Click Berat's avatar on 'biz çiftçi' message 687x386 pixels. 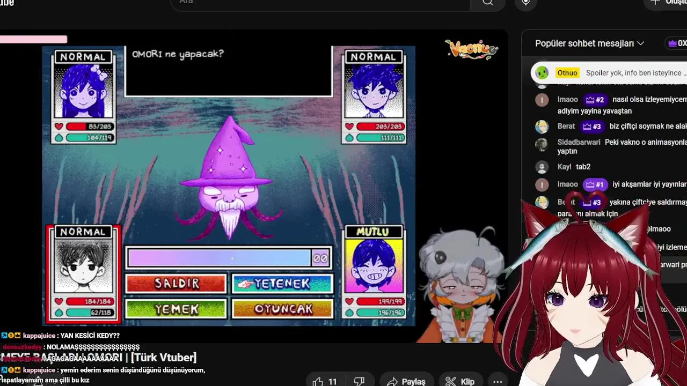(x=542, y=127)
